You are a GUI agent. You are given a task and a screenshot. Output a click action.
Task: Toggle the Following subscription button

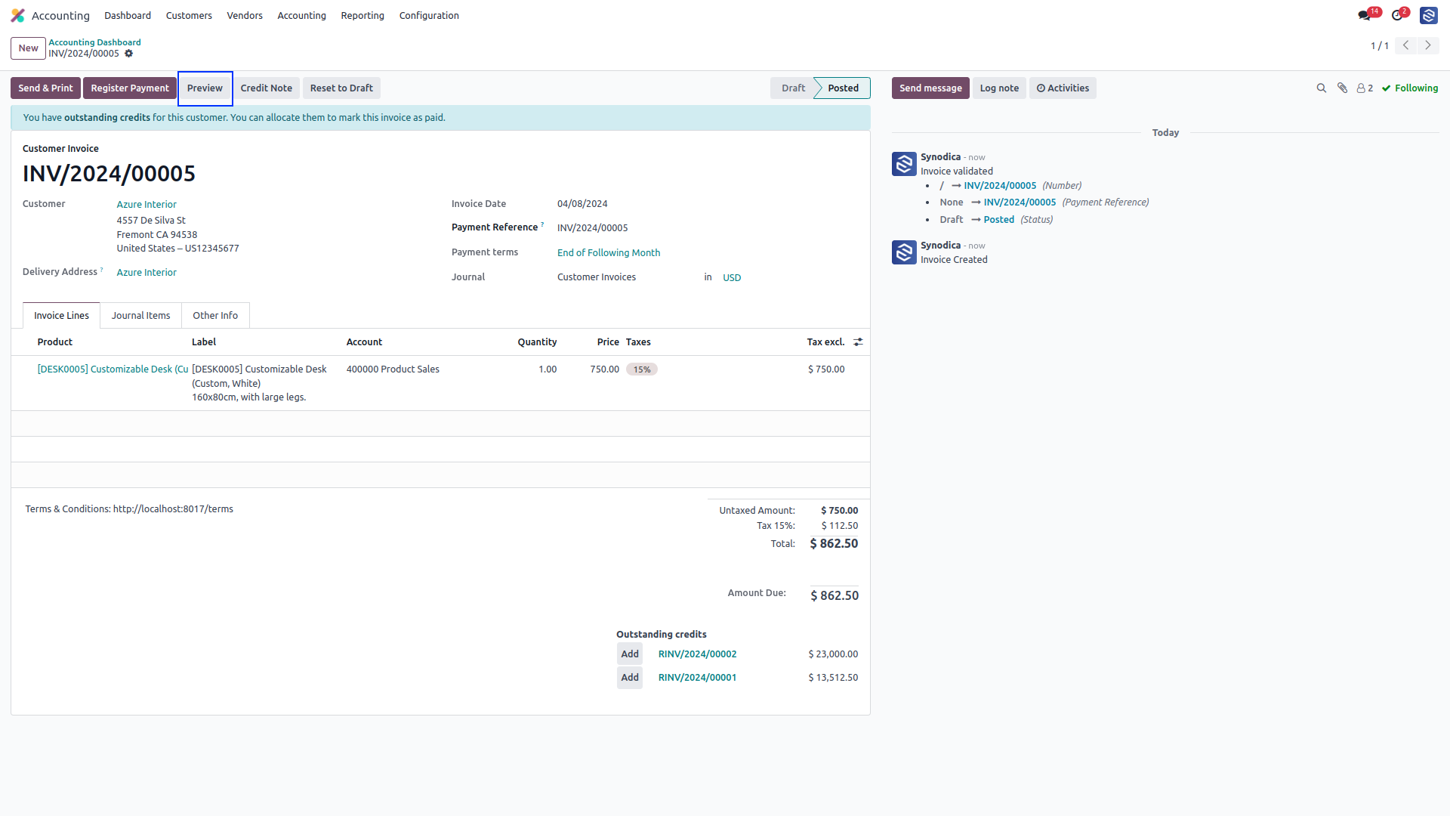1410,88
